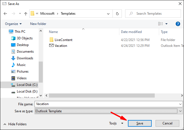Click the Pictures icon
This screenshot has height=130, width=184.
pyautogui.click(x=13, y=72)
